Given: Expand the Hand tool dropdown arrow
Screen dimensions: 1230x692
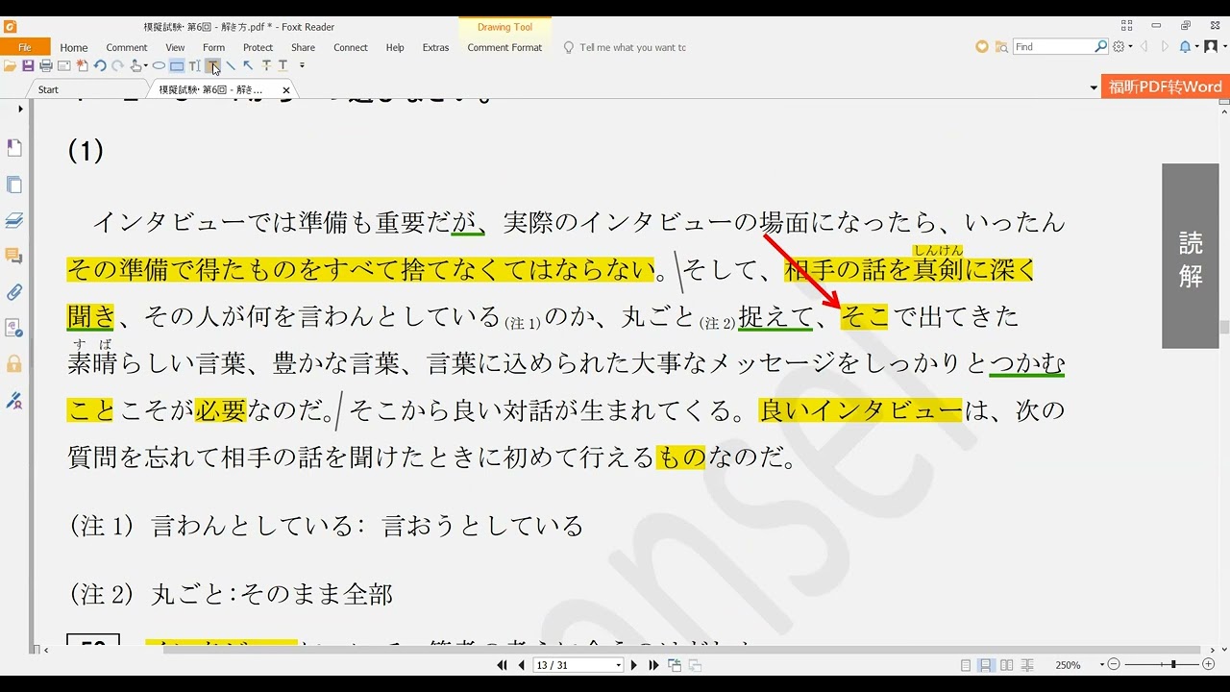Looking at the screenshot, I should point(146,66).
